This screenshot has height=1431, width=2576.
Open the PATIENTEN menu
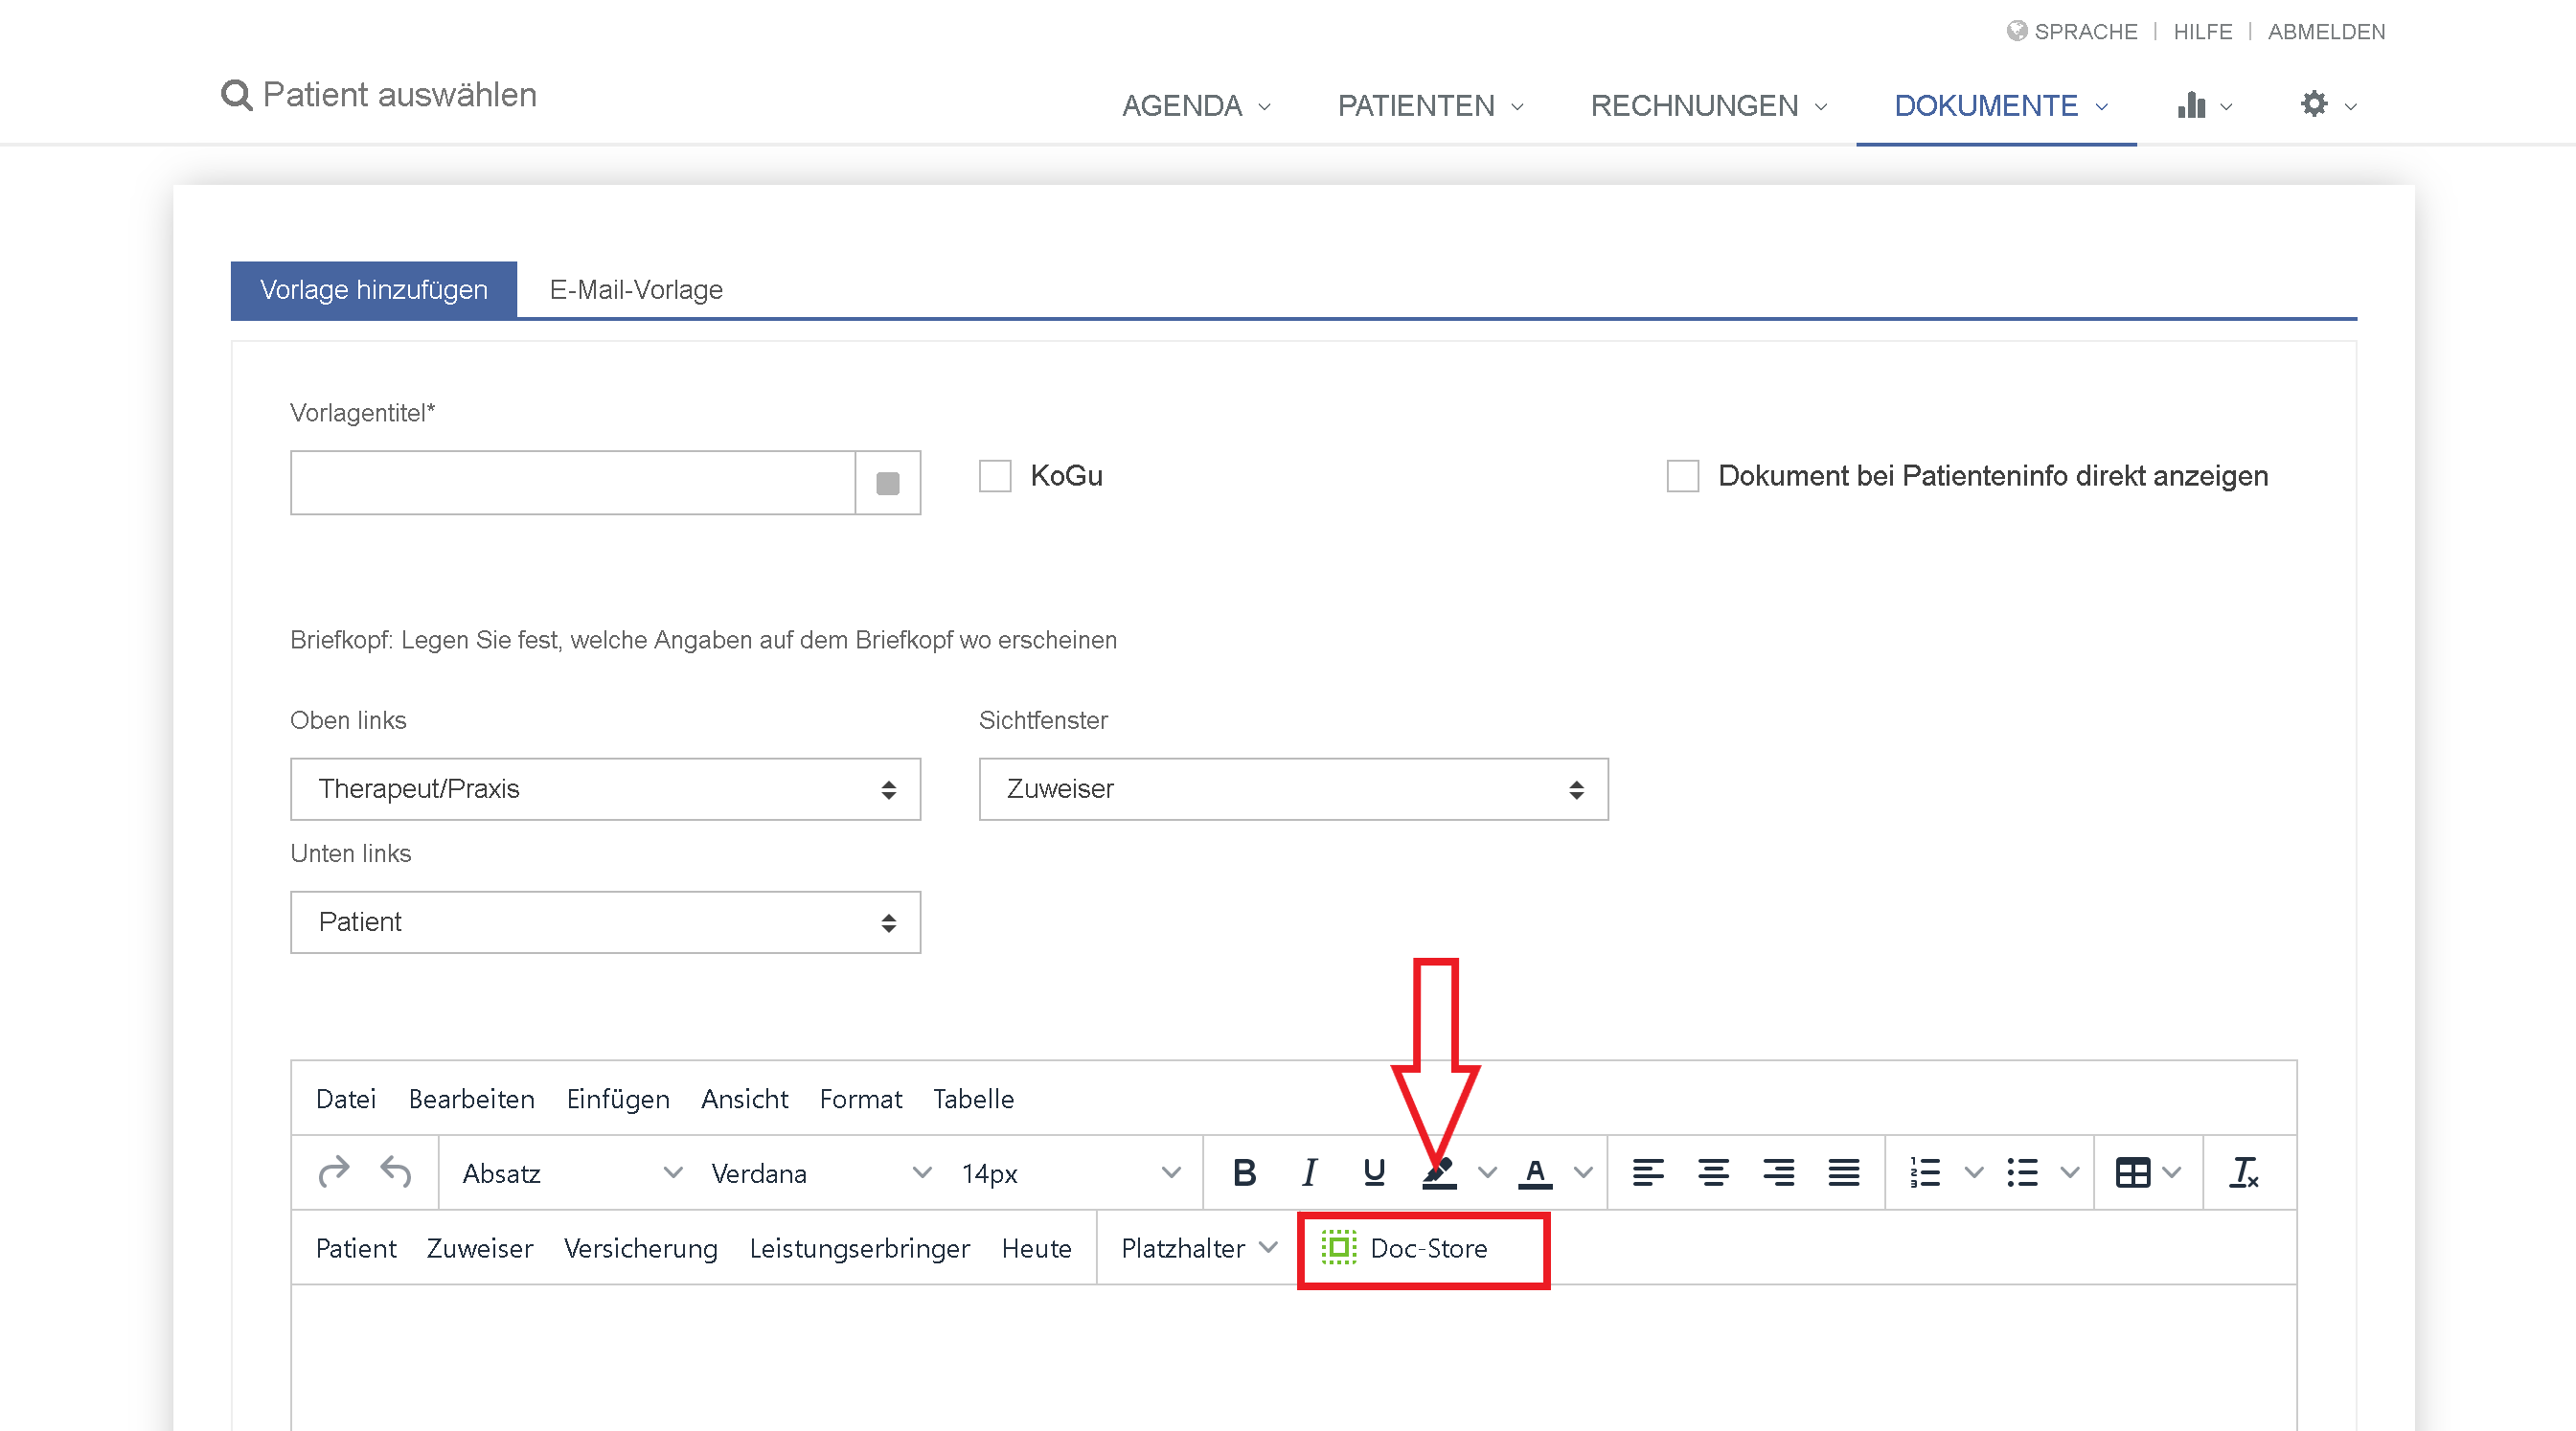tap(1431, 105)
